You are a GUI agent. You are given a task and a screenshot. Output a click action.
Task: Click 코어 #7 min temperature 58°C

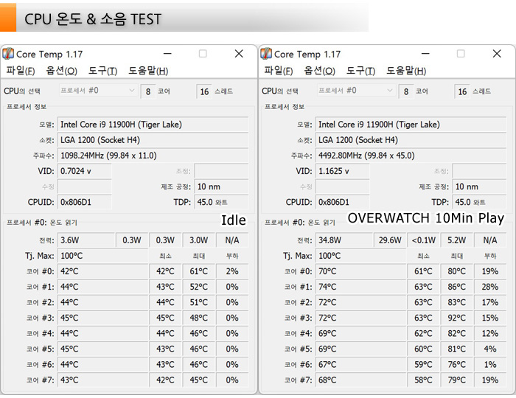pyautogui.click(x=424, y=380)
